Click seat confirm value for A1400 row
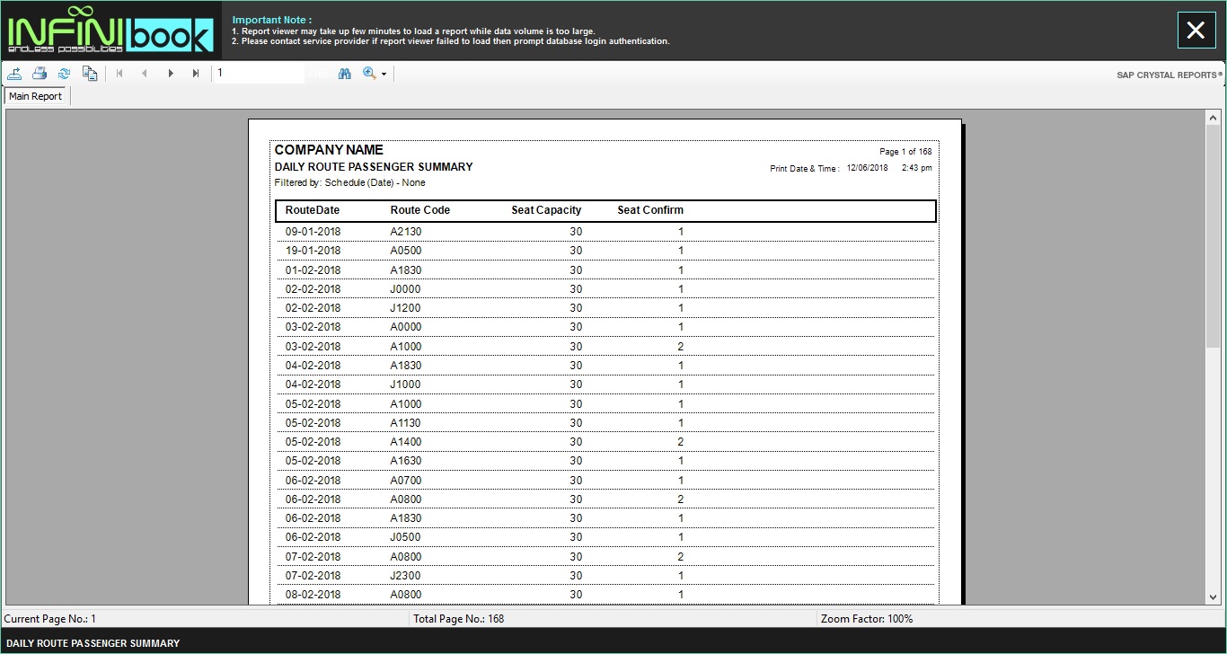The width and height of the screenshot is (1227, 654). (681, 442)
